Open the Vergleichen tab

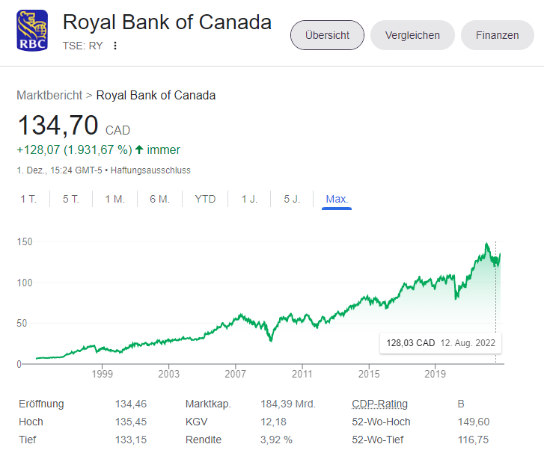click(412, 35)
